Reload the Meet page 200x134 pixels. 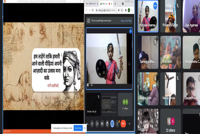coord(93,10)
